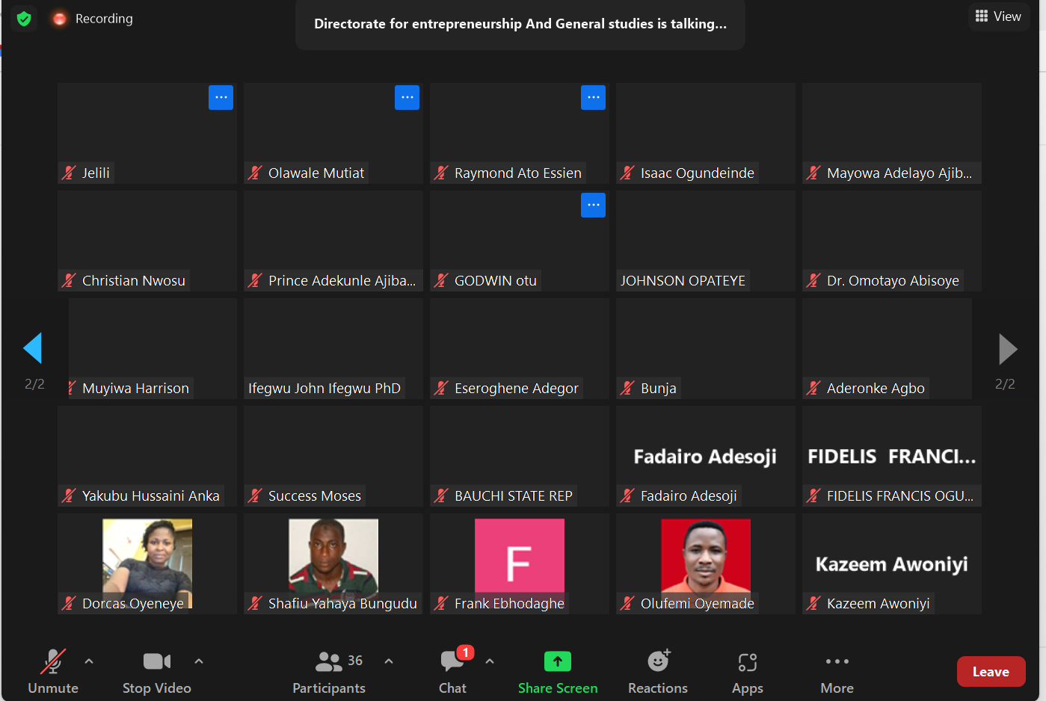The image size is (1046, 701).
Task: Expand the arrow next to Participants count
Action: click(389, 661)
